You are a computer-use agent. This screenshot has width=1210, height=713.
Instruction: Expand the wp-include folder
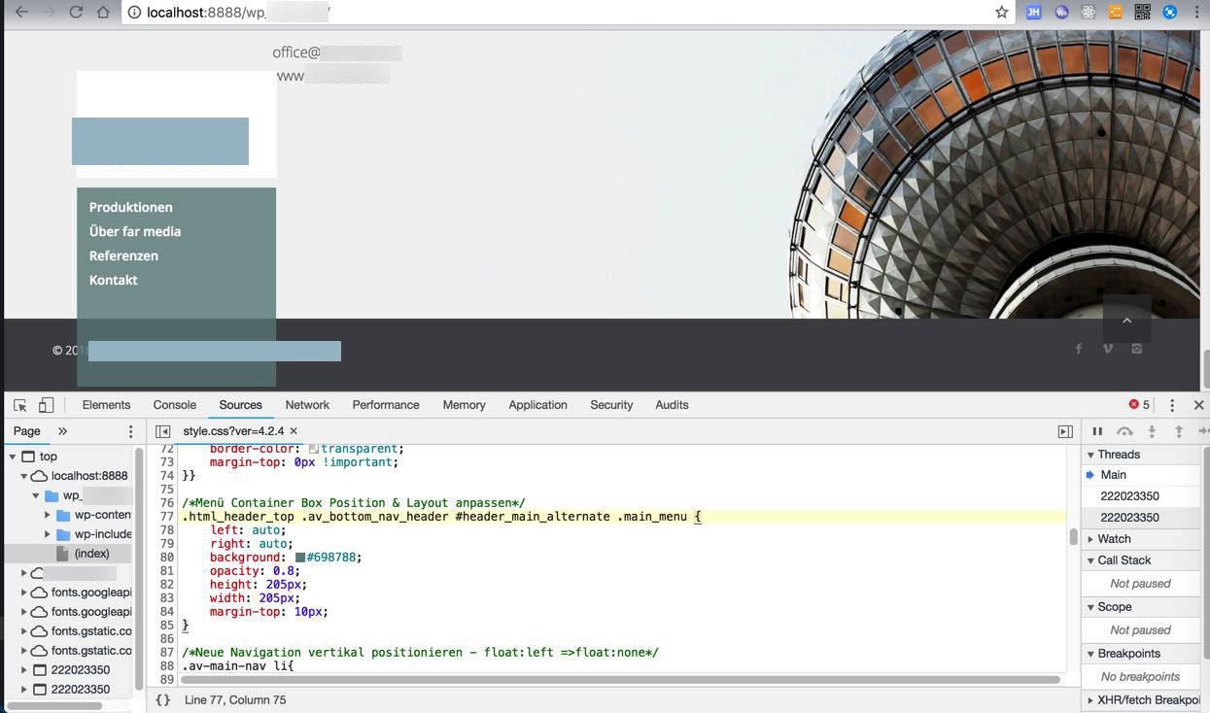[48, 534]
